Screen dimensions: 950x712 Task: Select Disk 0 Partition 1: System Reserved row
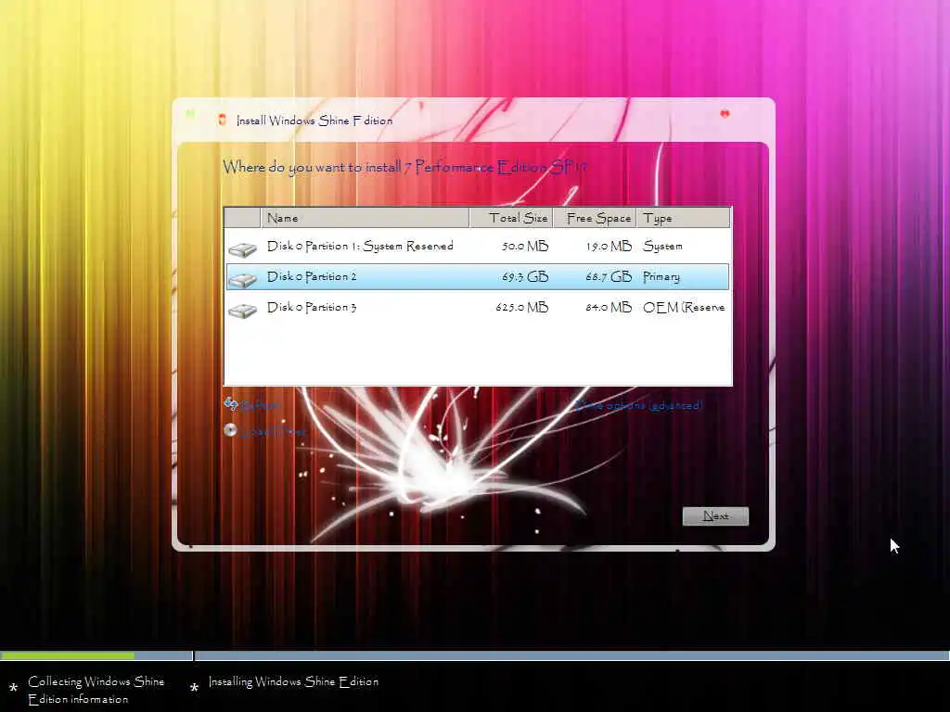(x=478, y=247)
